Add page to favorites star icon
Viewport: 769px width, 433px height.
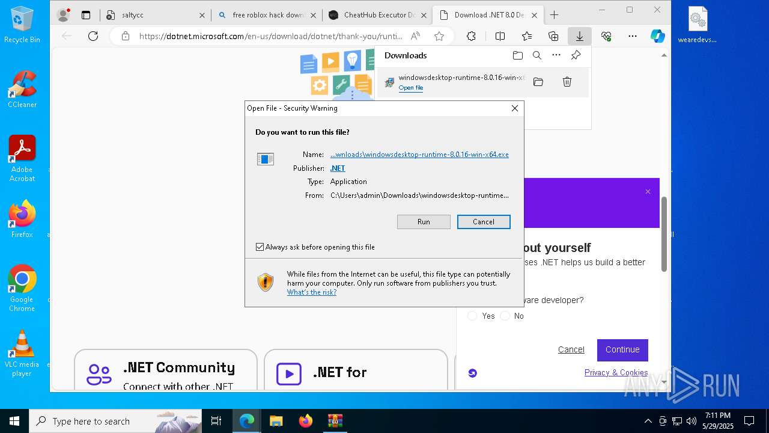(439, 36)
